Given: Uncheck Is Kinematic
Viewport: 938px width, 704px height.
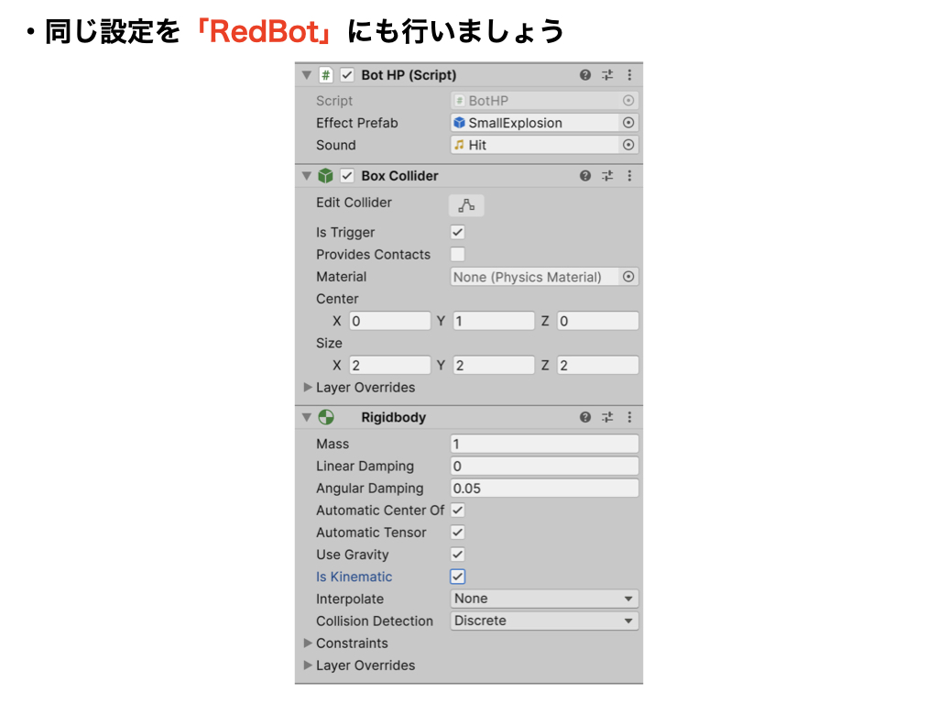Looking at the screenshot, I should tap(458, 577).
